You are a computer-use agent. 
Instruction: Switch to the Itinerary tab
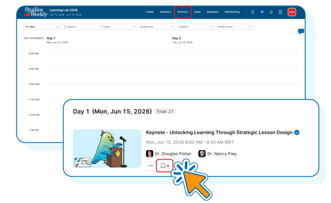point(183,12)
